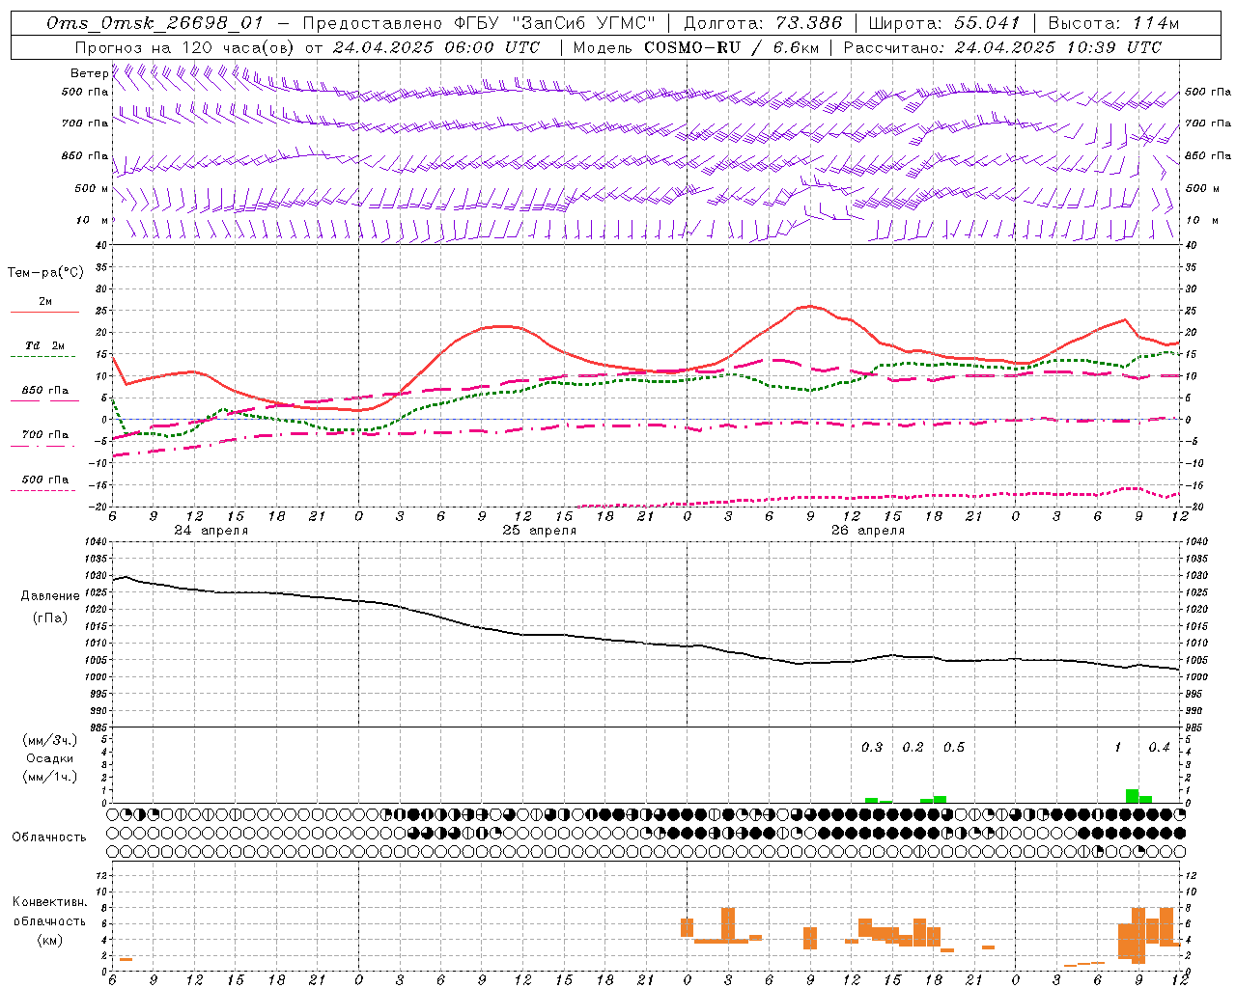Viewport: 1236px width, 988px height.
Task: Click the Рассчитано: 24.04.2025 10:39 UTC text
Action: [1002, 47]
